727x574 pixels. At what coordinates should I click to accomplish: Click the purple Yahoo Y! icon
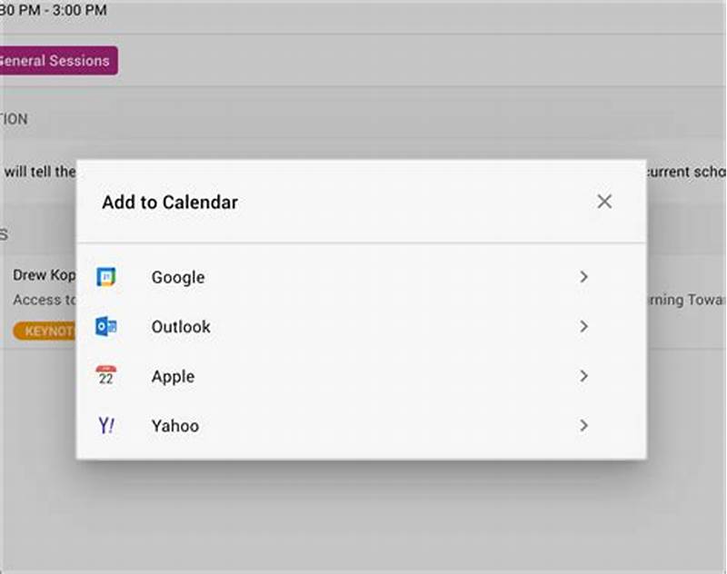(107, 425)
